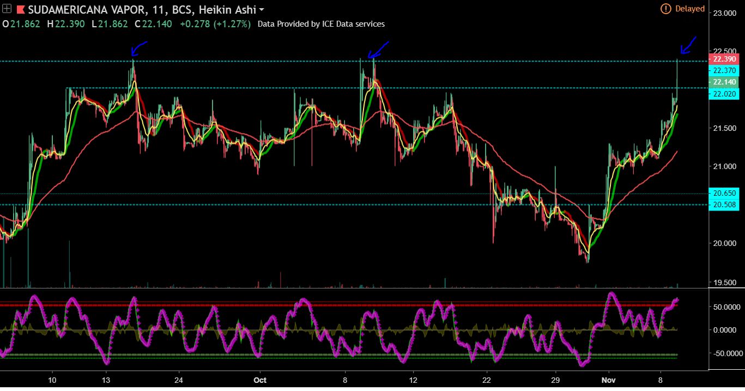Select the high value 22.390 in the legend
The height and width of the screenshot is (391, 745).
click(70, 24)
